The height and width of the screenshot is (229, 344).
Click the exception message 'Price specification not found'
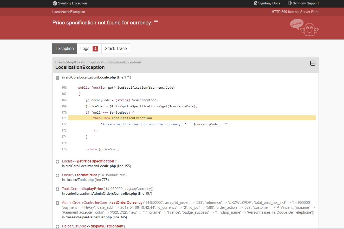pos(105,23)
